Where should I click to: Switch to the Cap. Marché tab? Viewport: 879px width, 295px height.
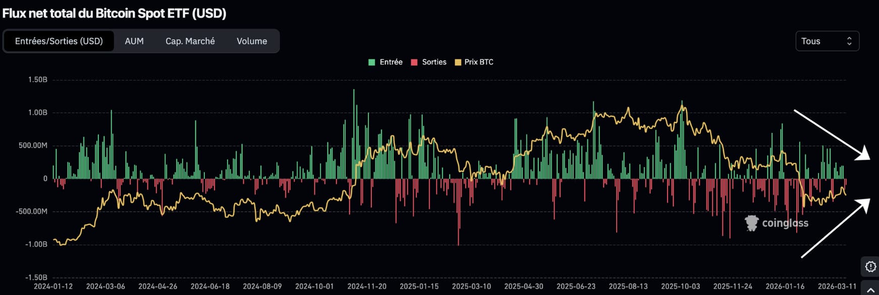point(190,41)
